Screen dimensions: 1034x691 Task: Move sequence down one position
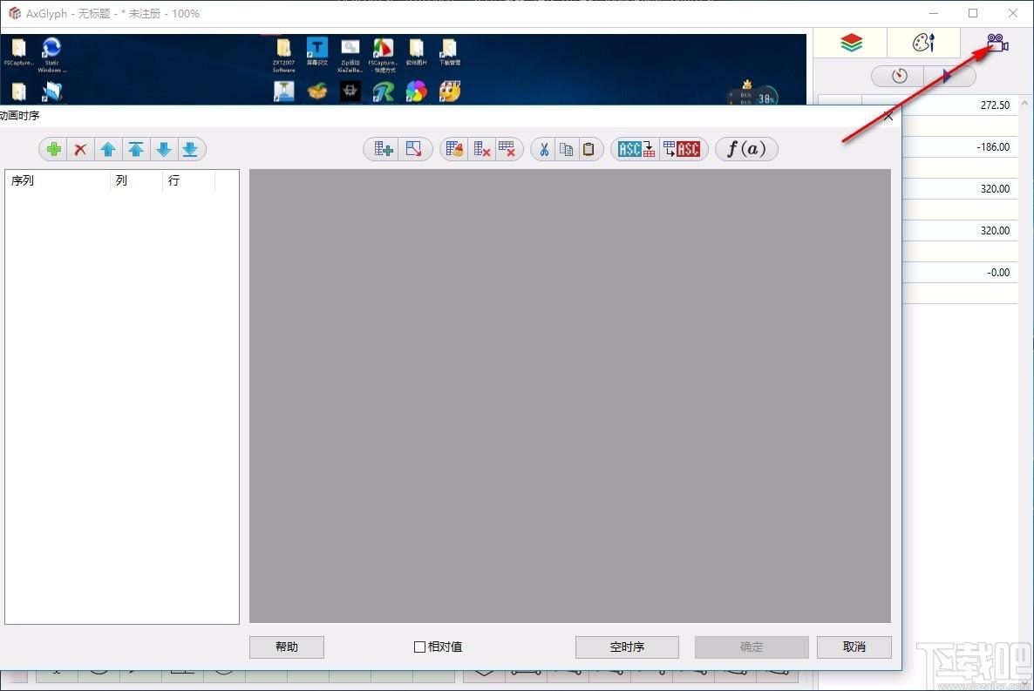(164, 149)
